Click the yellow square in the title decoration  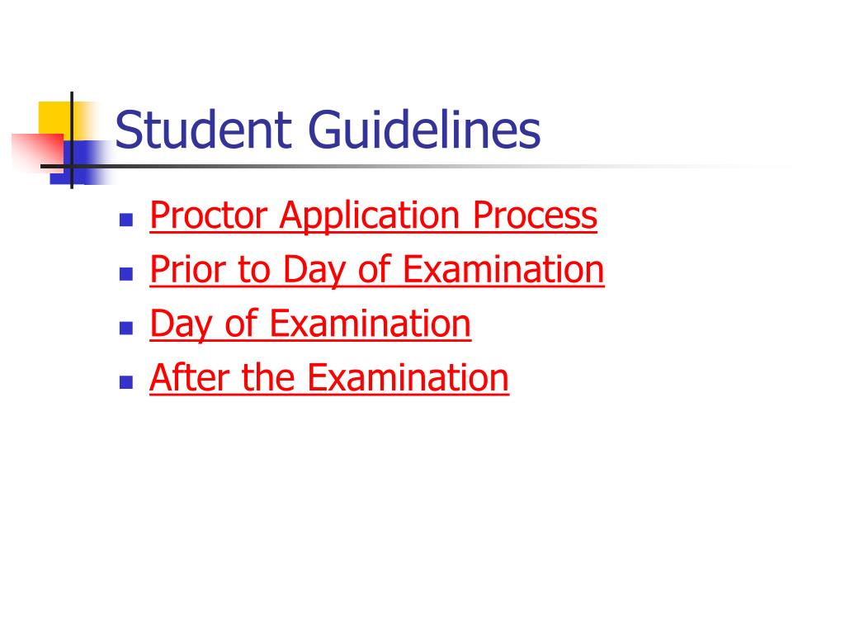[54, 117]
